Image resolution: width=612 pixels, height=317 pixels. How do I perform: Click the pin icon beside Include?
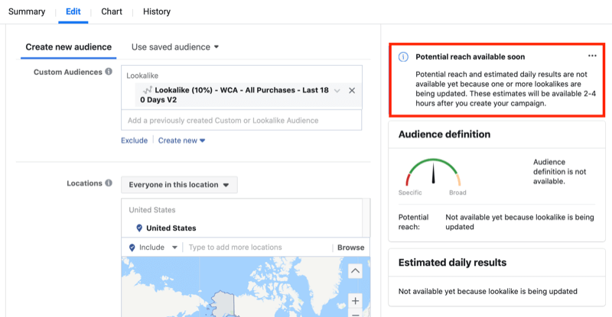(132, 247)
